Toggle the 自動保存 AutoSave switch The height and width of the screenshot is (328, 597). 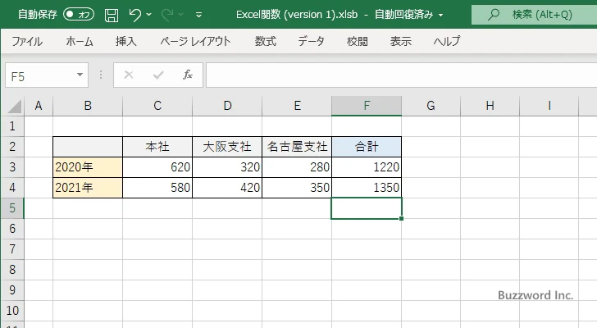(x=79, y=15)
